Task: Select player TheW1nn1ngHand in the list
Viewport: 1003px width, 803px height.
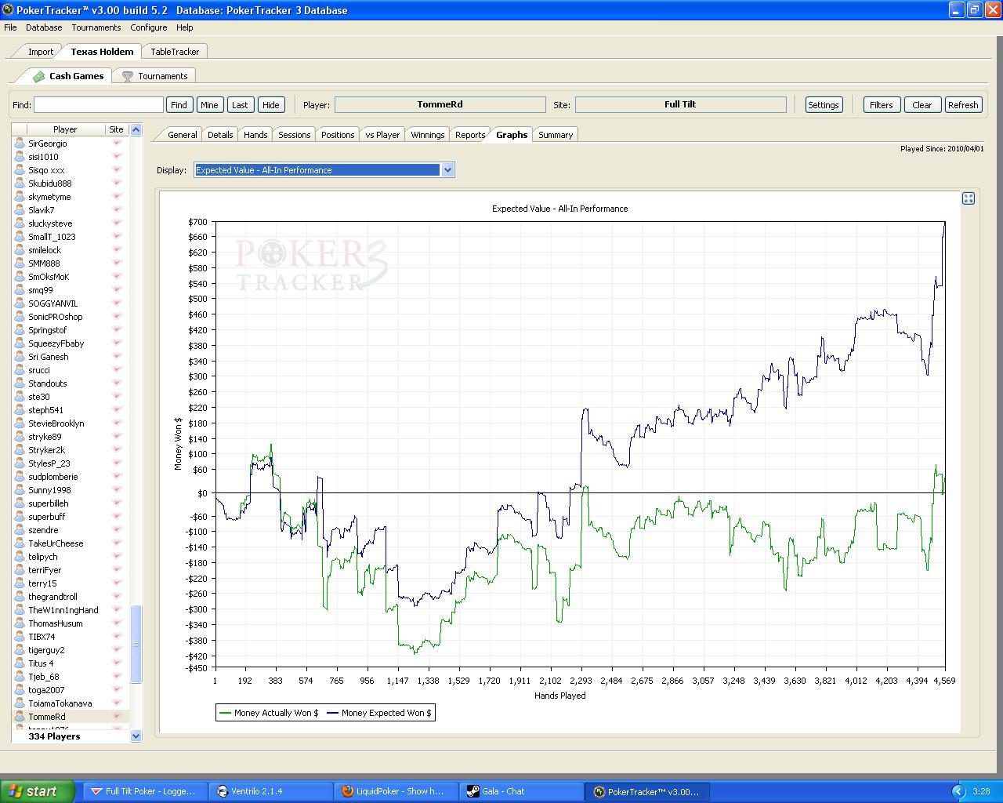Action: pos(71,610)
